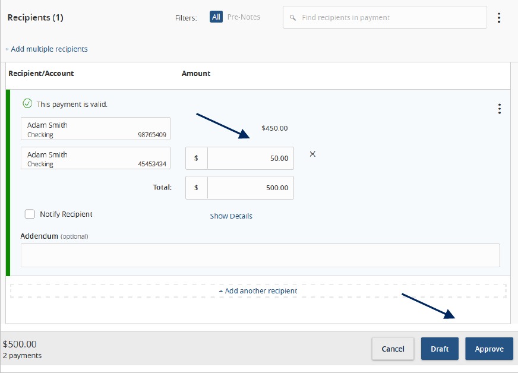This screenshot has width=518, height=373.
Task: Select Adam Smith account 98765409 field
Action: [96, 128]
